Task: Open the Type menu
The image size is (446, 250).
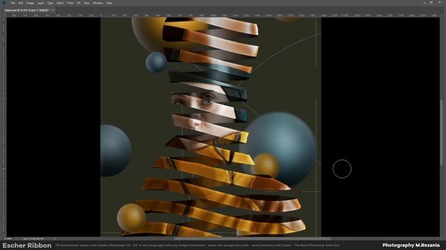Action: [x=50, y=3]
